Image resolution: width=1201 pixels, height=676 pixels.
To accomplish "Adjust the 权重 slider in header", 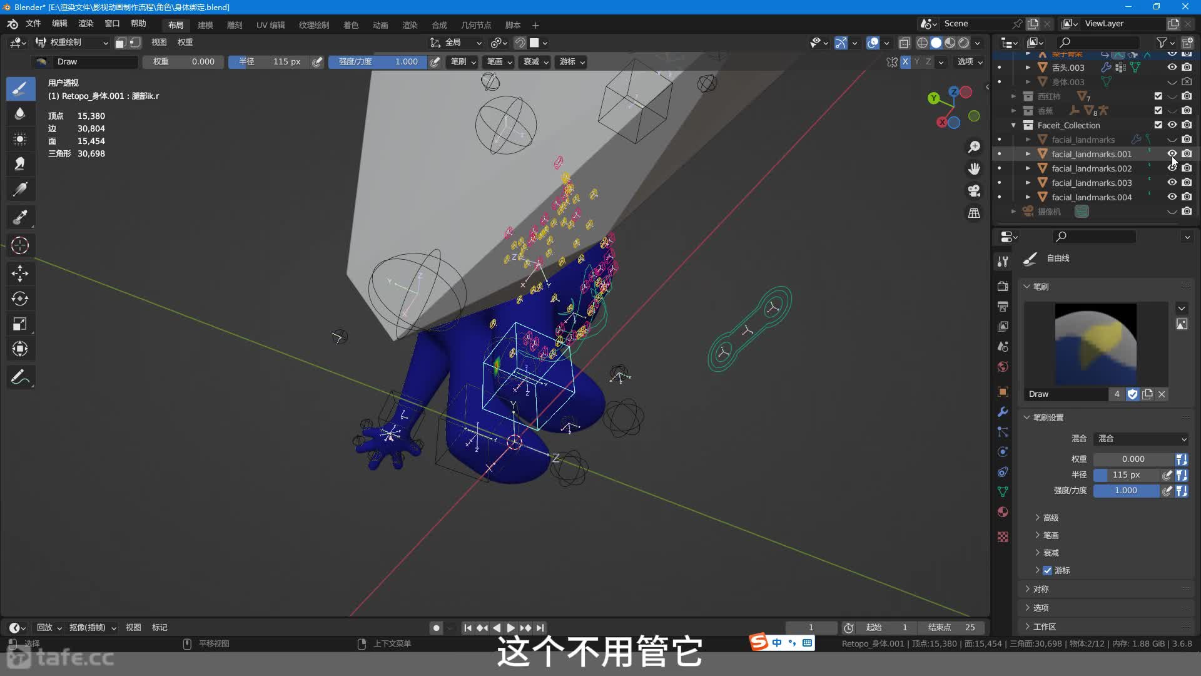I will point(183,62).
